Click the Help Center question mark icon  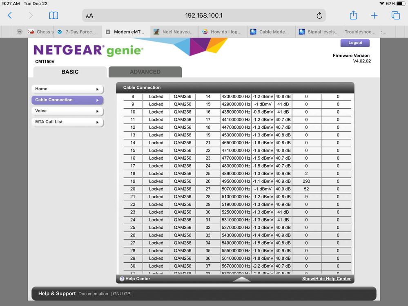(122, 279)
